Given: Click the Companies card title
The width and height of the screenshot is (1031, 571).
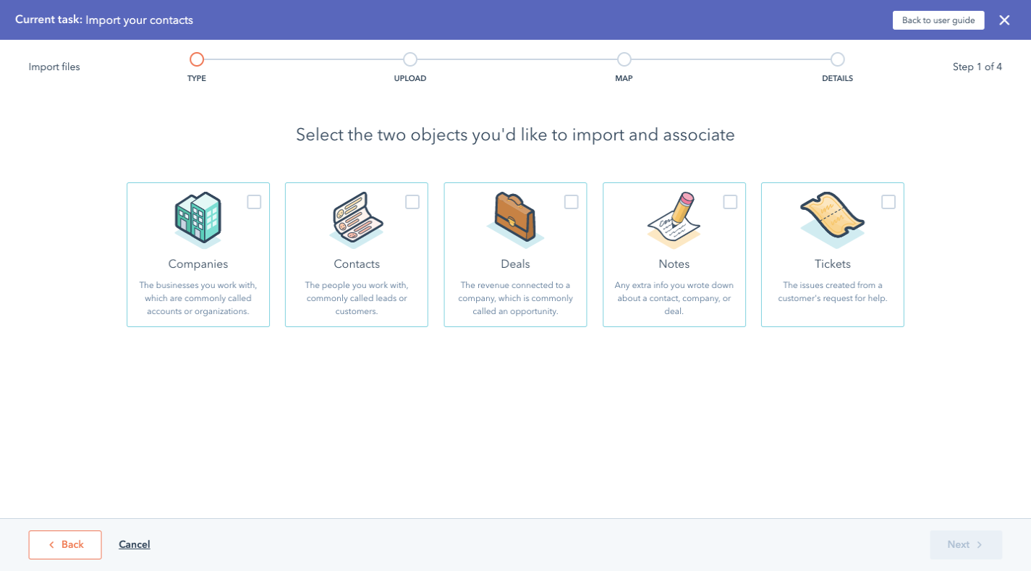Looking at the screenshot, I should tap(198, 264).
